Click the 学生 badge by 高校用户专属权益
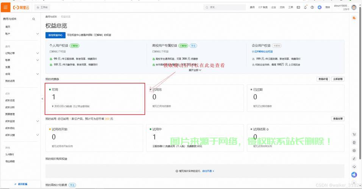362x189 pixels. [x=193, y=46]
